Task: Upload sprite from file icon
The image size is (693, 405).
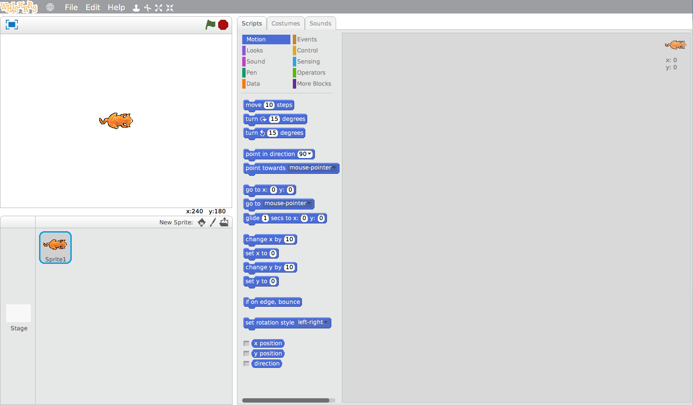Action: (x=224, y=222)
